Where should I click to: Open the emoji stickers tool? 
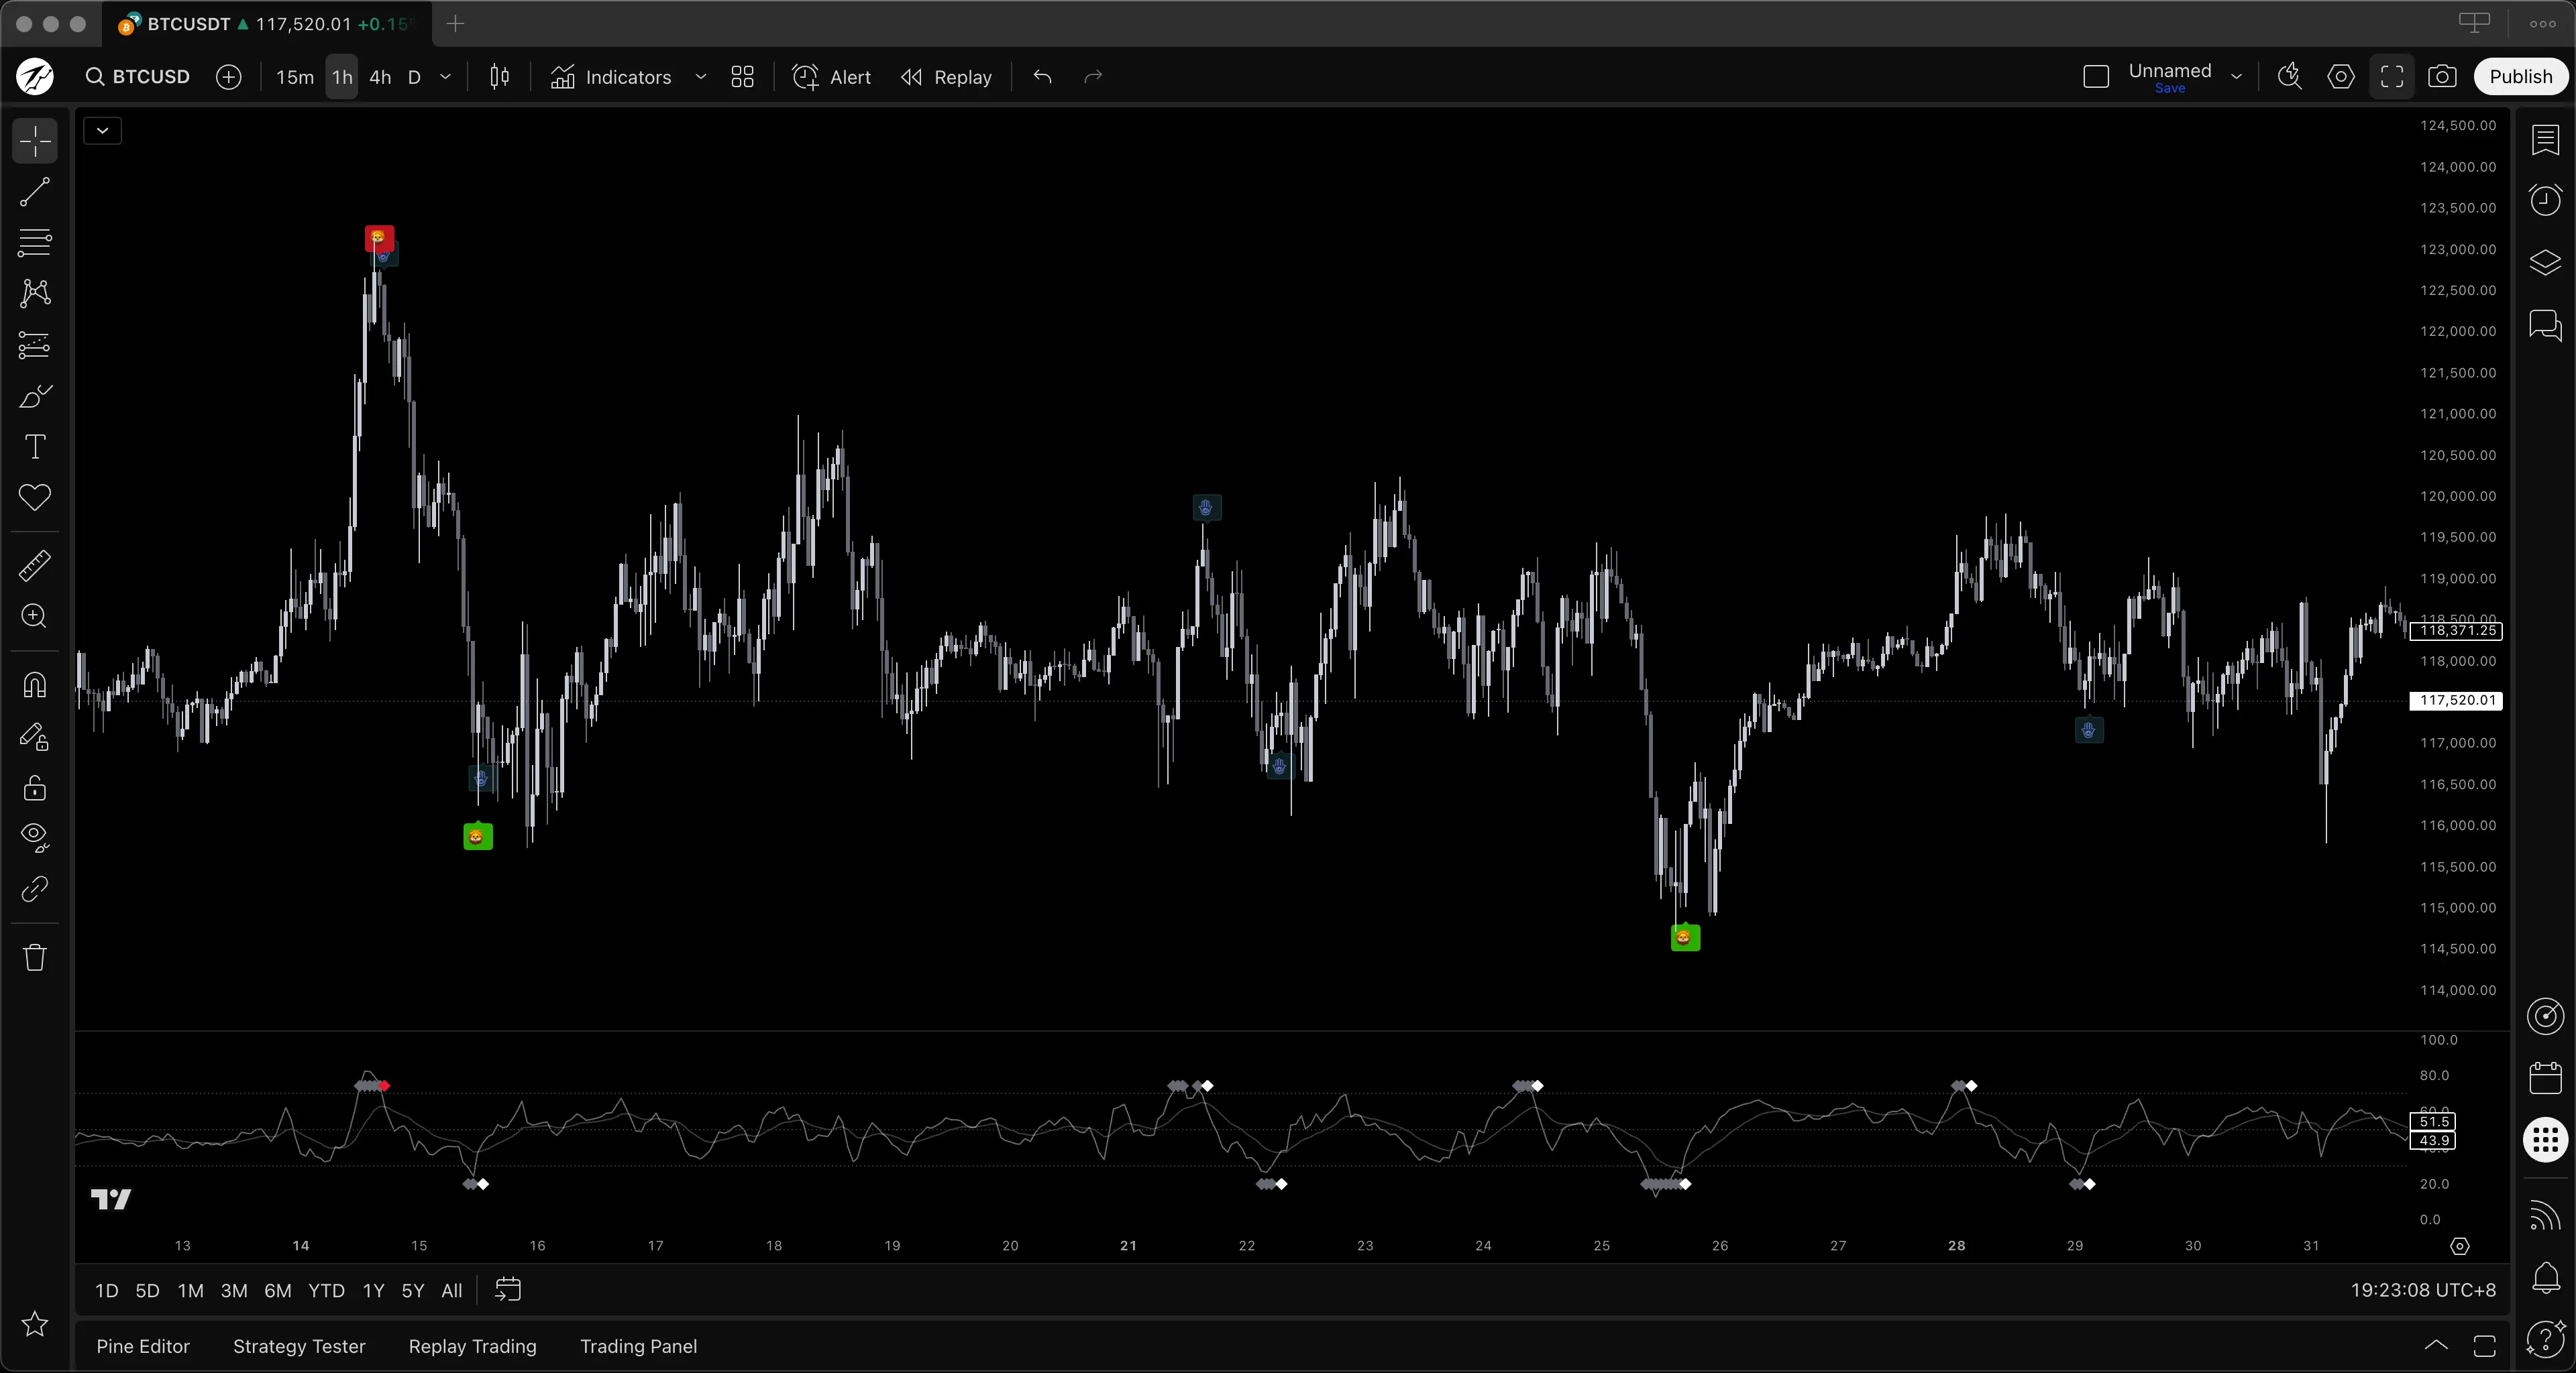pos(34,497)
